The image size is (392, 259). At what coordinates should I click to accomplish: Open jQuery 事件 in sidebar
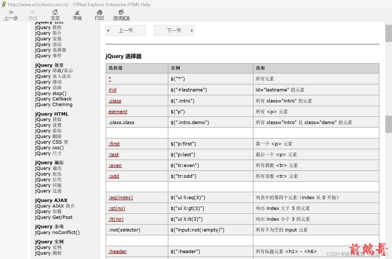point(48,56)
